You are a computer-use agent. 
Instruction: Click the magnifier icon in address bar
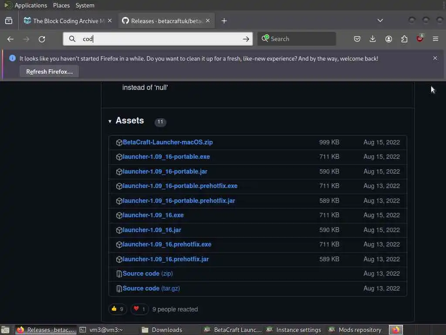tap(72, 39)
